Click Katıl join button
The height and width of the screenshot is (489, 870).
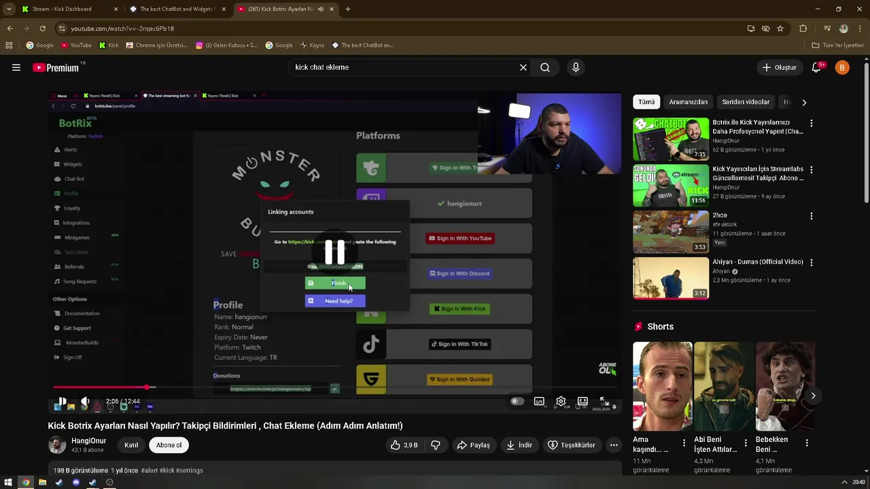(131, 445)
